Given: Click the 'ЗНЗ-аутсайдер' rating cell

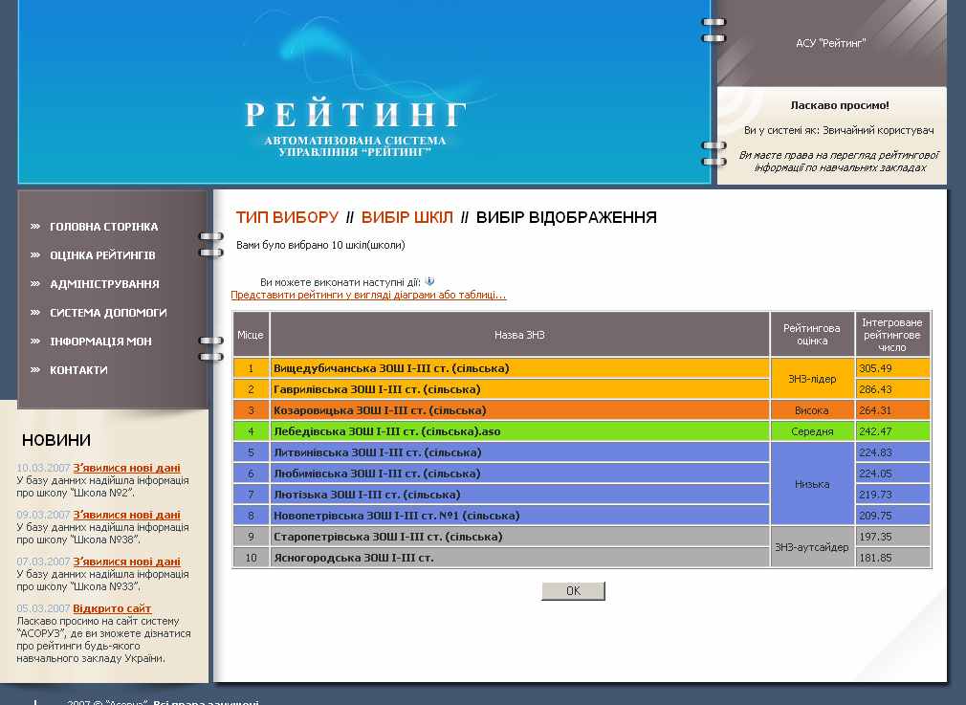Looking at the screenshot, I should pyautogui.click(x=812, y=547).
